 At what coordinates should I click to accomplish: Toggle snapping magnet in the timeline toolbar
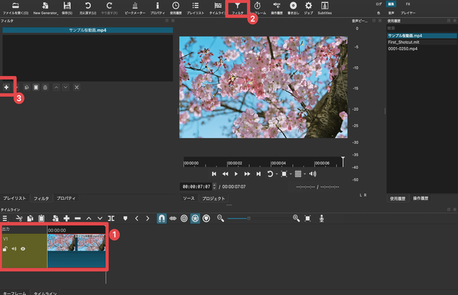pos(162,218)
